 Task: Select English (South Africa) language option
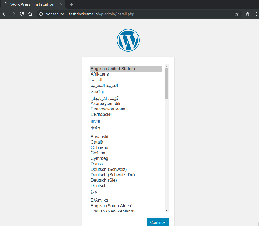pyautogui.click(x=126, y=206)
